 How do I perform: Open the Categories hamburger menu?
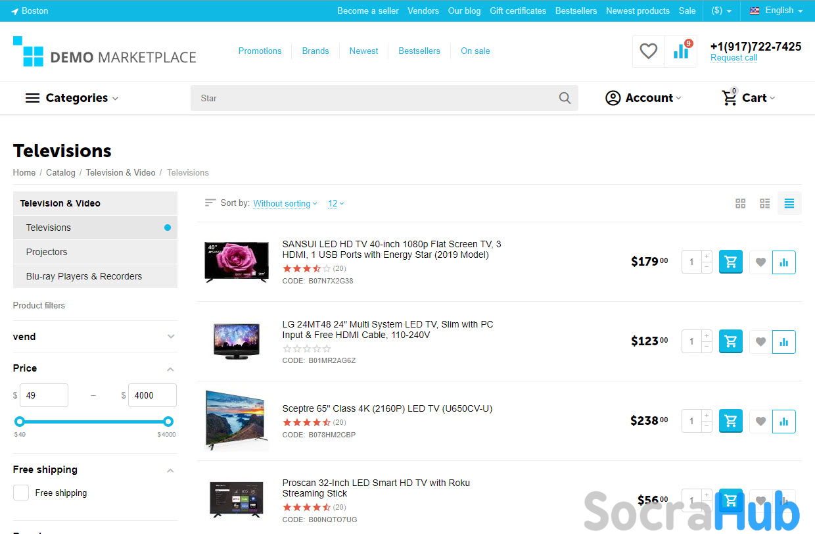(x=33, y=98)
